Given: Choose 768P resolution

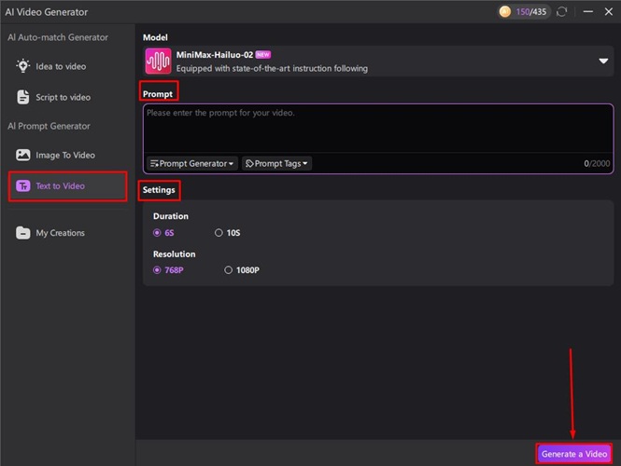Looking at the screenshot, I should 157,270.
